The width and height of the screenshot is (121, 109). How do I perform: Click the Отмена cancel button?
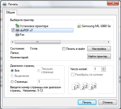coord(108,102)
